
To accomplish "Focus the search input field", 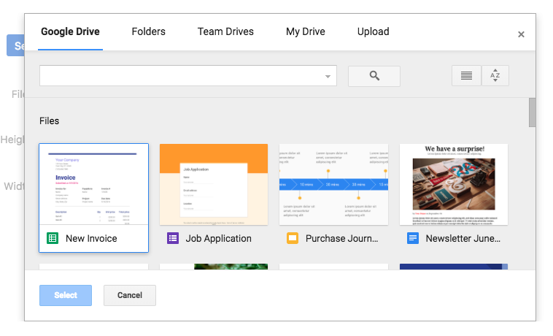I will coord(188,75).
